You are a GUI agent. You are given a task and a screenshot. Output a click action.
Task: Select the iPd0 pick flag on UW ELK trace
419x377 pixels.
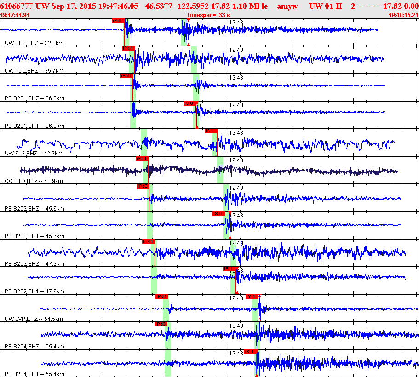click(118, 21)
